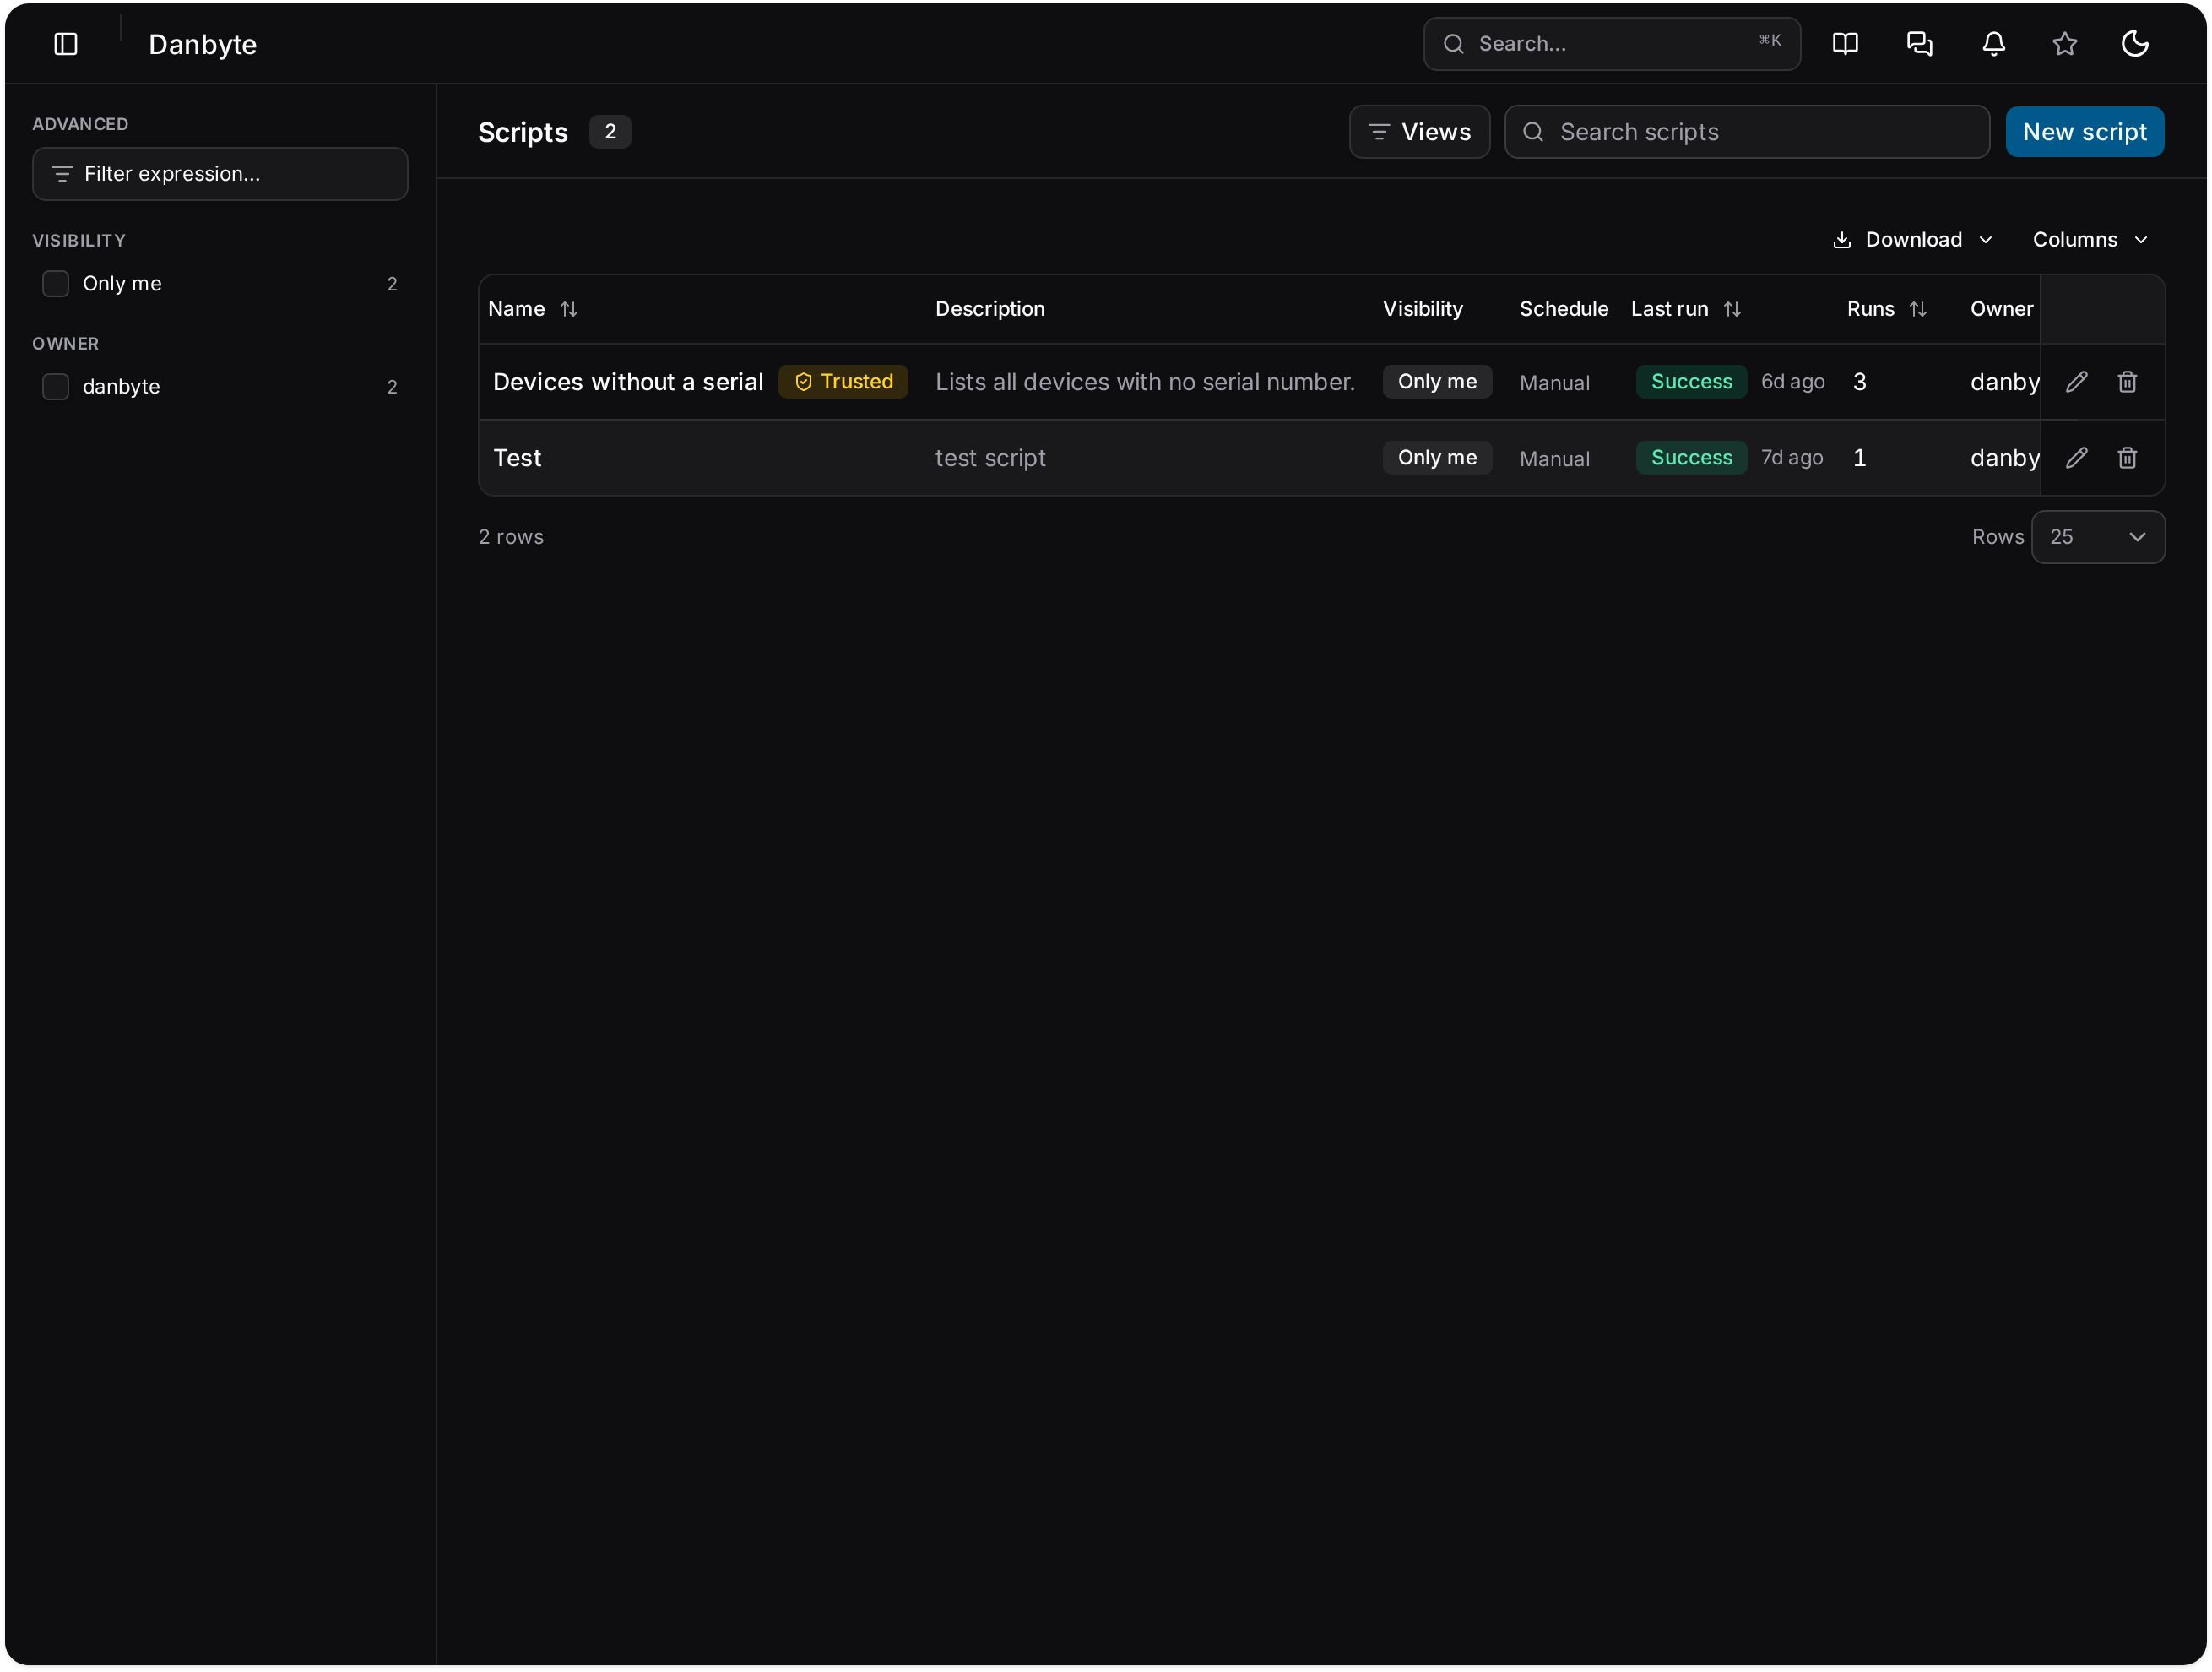Check the danbyte owner filter
Viewport: 2212px width, 1672px height.
point(56,387)
